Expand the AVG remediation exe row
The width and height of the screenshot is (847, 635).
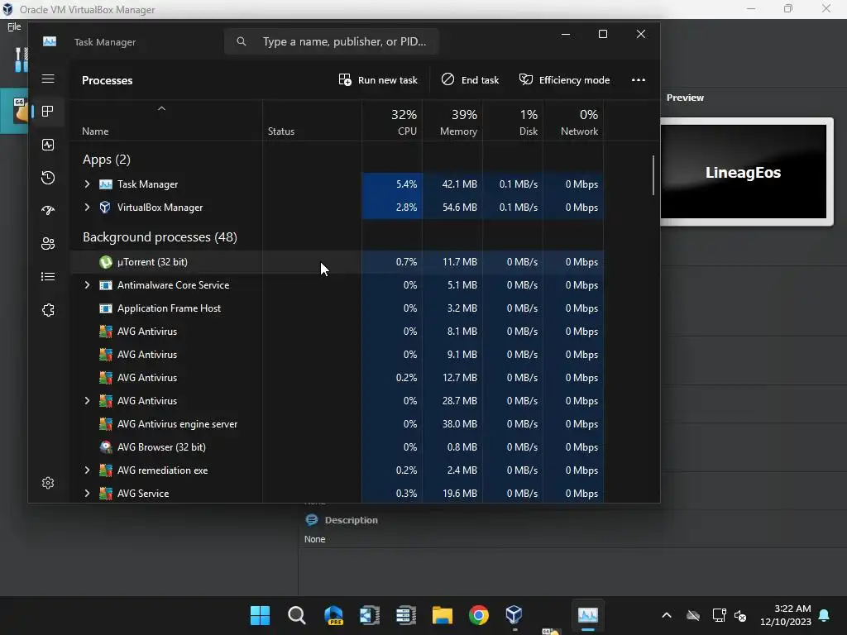(x=87, y=470)
